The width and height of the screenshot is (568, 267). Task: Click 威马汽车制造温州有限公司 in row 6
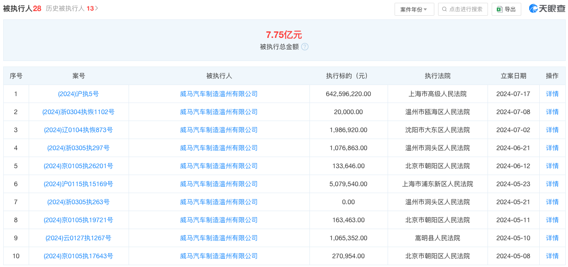[219, 184]
